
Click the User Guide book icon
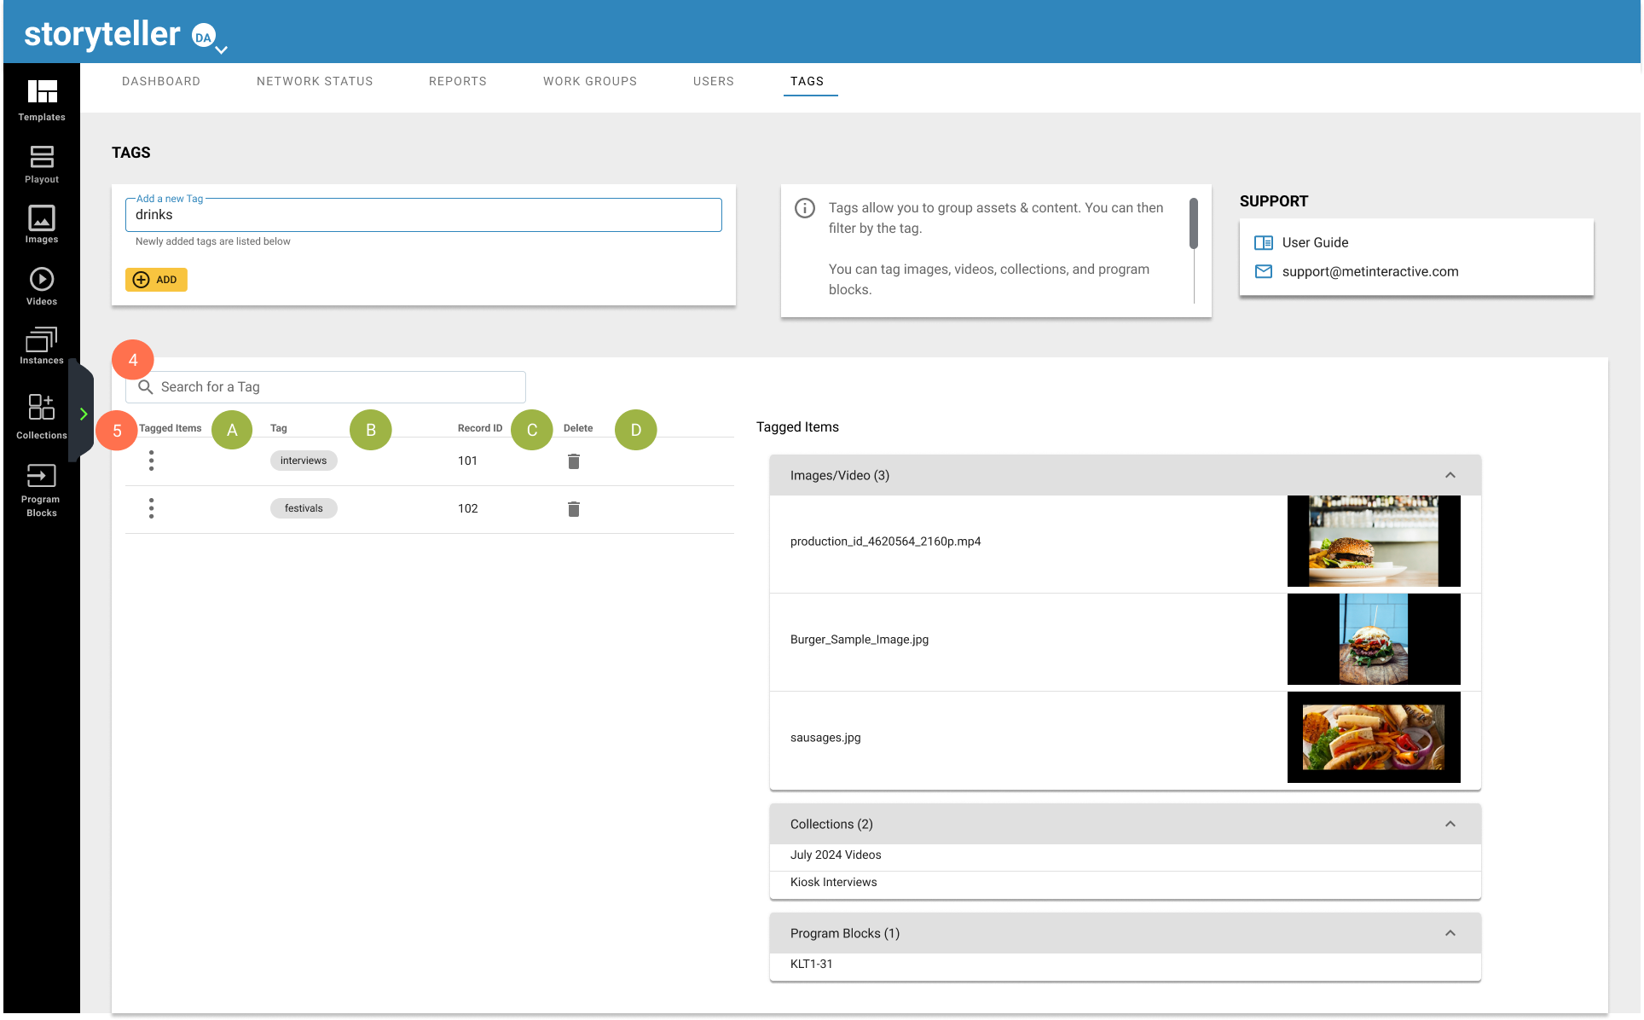[1264, 243]
